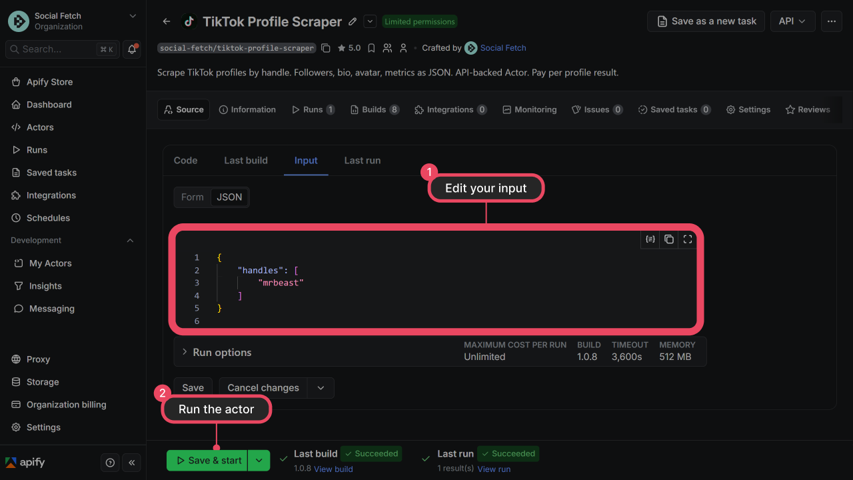Collapse the Development section
Viewport: 853px width, 480px height.
click(x=130, y=241)
